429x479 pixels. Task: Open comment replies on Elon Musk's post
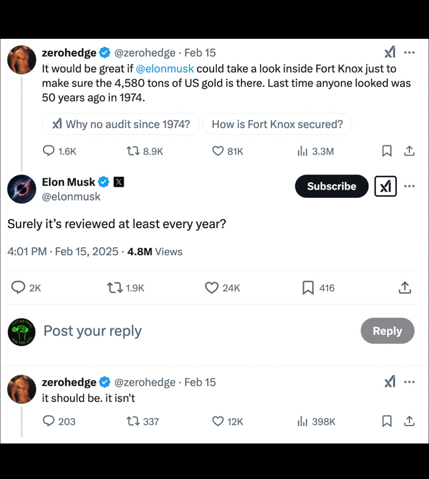click(x=18, y=288)
